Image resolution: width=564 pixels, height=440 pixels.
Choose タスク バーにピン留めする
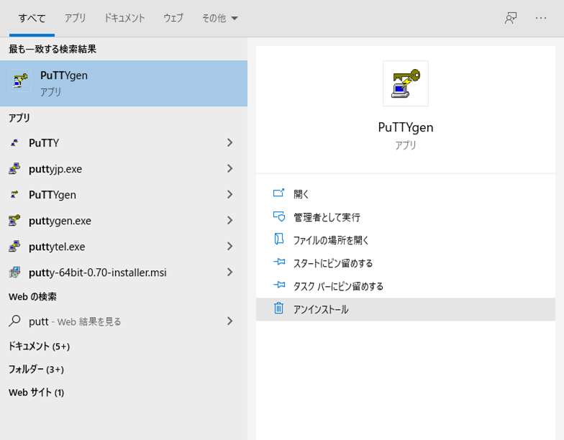click(406, 286)
